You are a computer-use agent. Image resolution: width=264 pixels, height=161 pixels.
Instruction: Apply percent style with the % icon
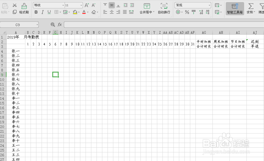pyautogui.click(x=187, y=12)
